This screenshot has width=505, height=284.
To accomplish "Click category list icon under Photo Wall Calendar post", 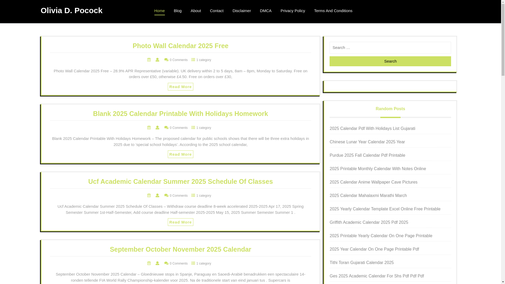I will coord(193,60).
